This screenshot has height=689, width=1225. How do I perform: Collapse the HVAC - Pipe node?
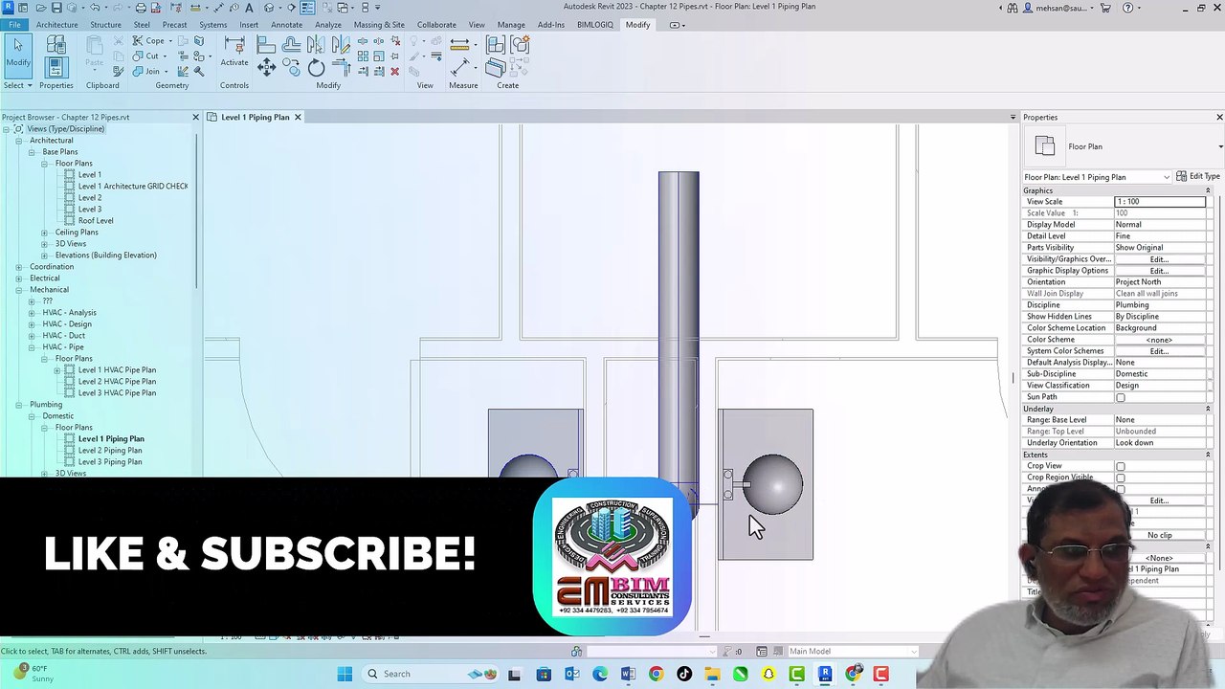pyautogui.click(x=32, y=347)
